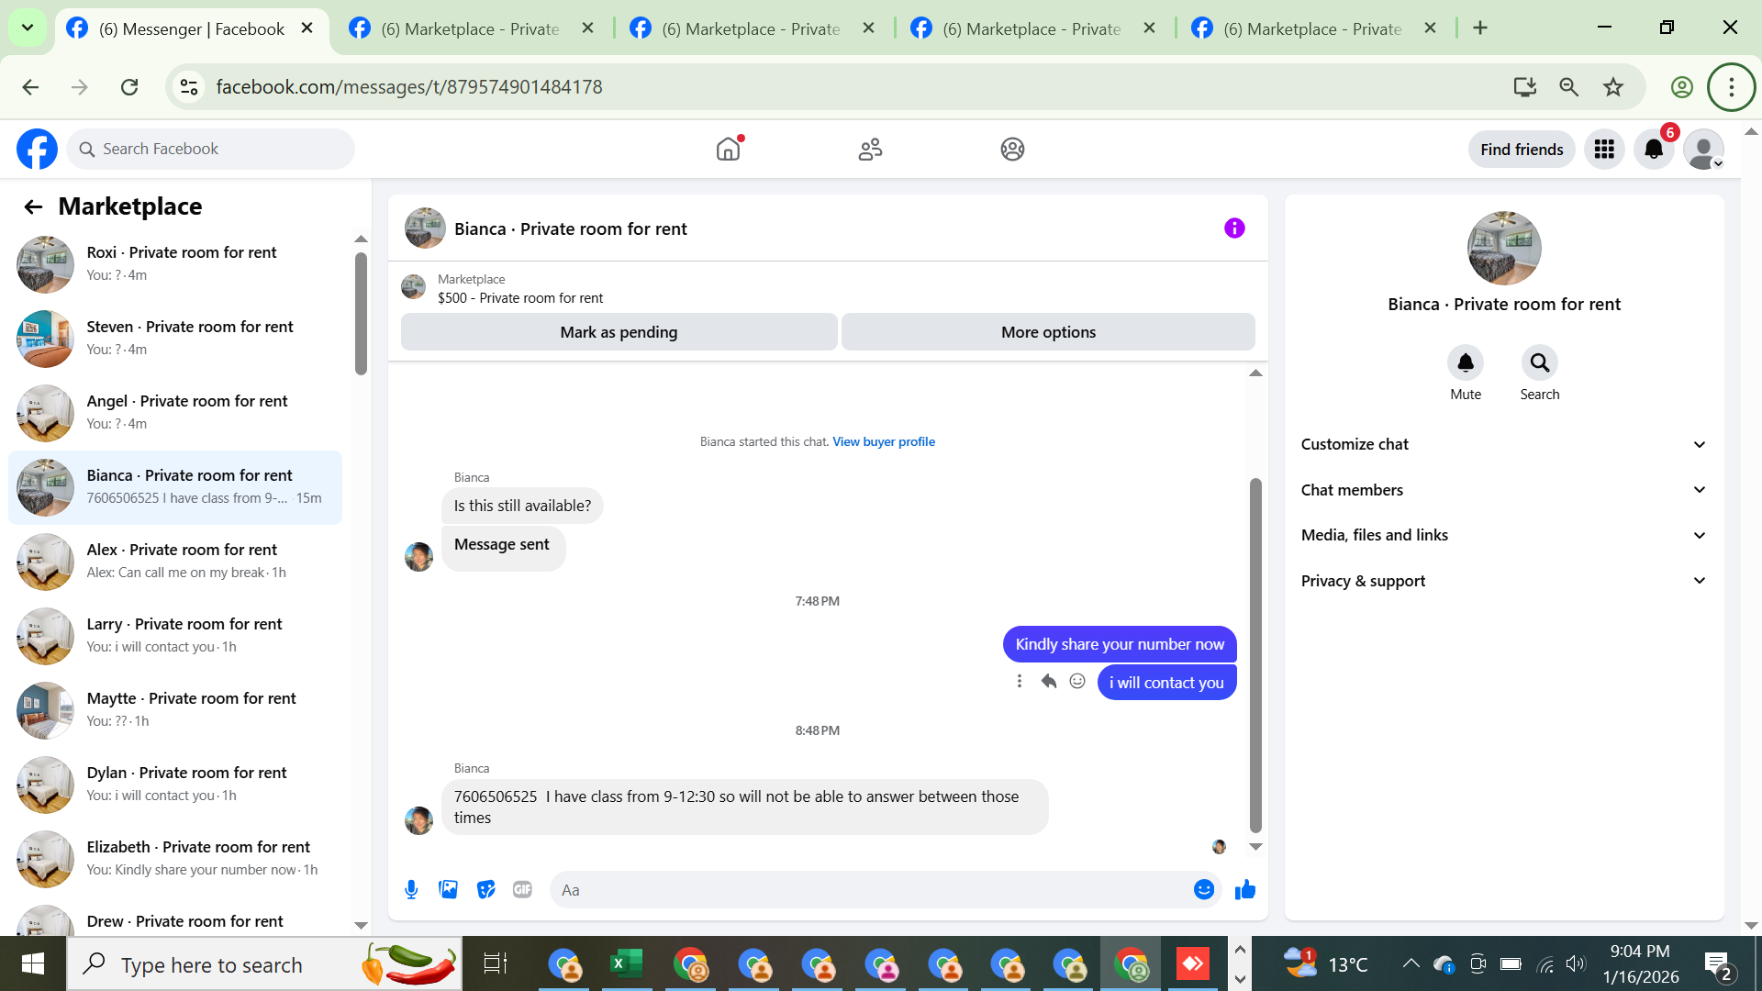Viewport: 1762px width, 991px height.
Task: Search within this conversation
Action: pyautogui.click(x=1539, y=363)
